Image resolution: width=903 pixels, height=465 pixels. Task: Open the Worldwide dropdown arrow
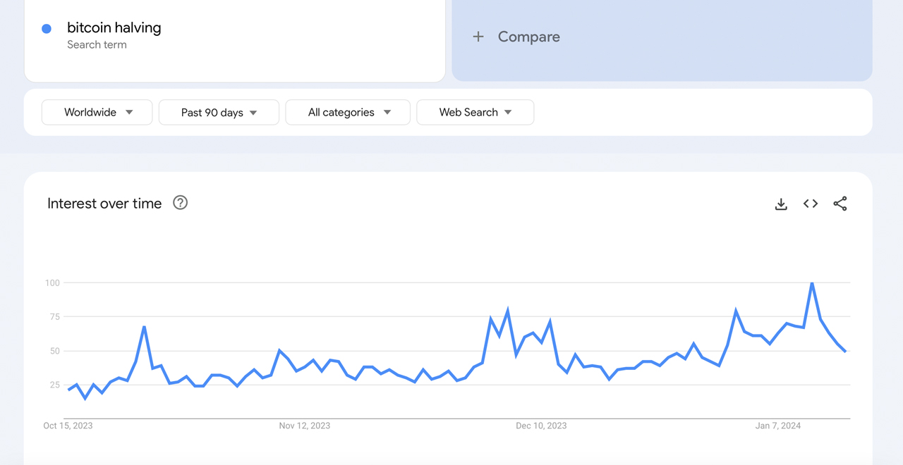(x=129, y=112)
